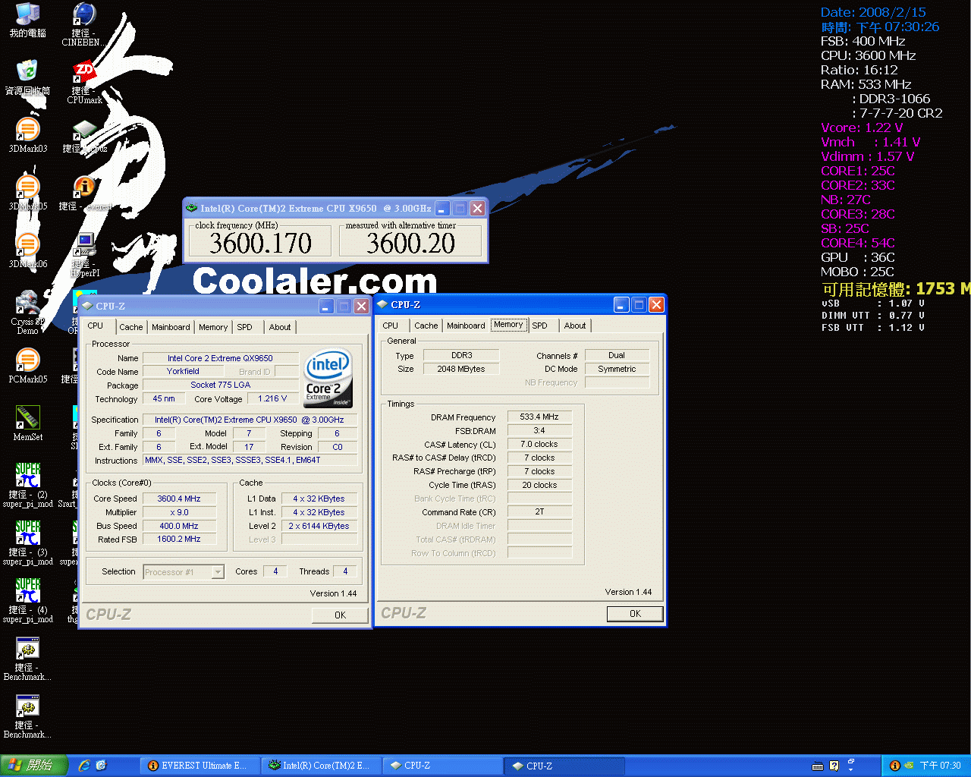
Task: Click the restore icon on language bar
Action: [x=851, y=761]
